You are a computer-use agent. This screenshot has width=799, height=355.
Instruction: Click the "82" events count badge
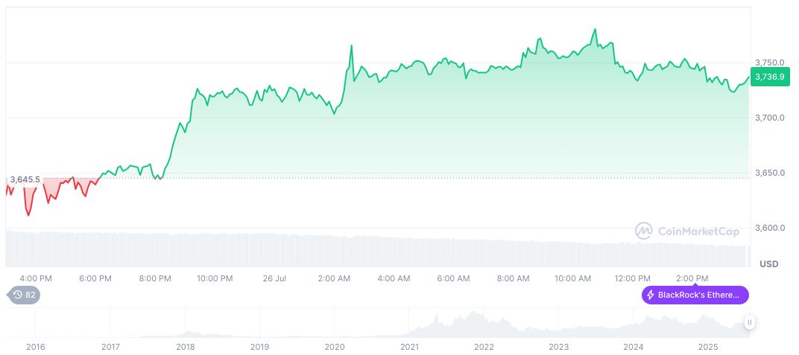(31, 295)
